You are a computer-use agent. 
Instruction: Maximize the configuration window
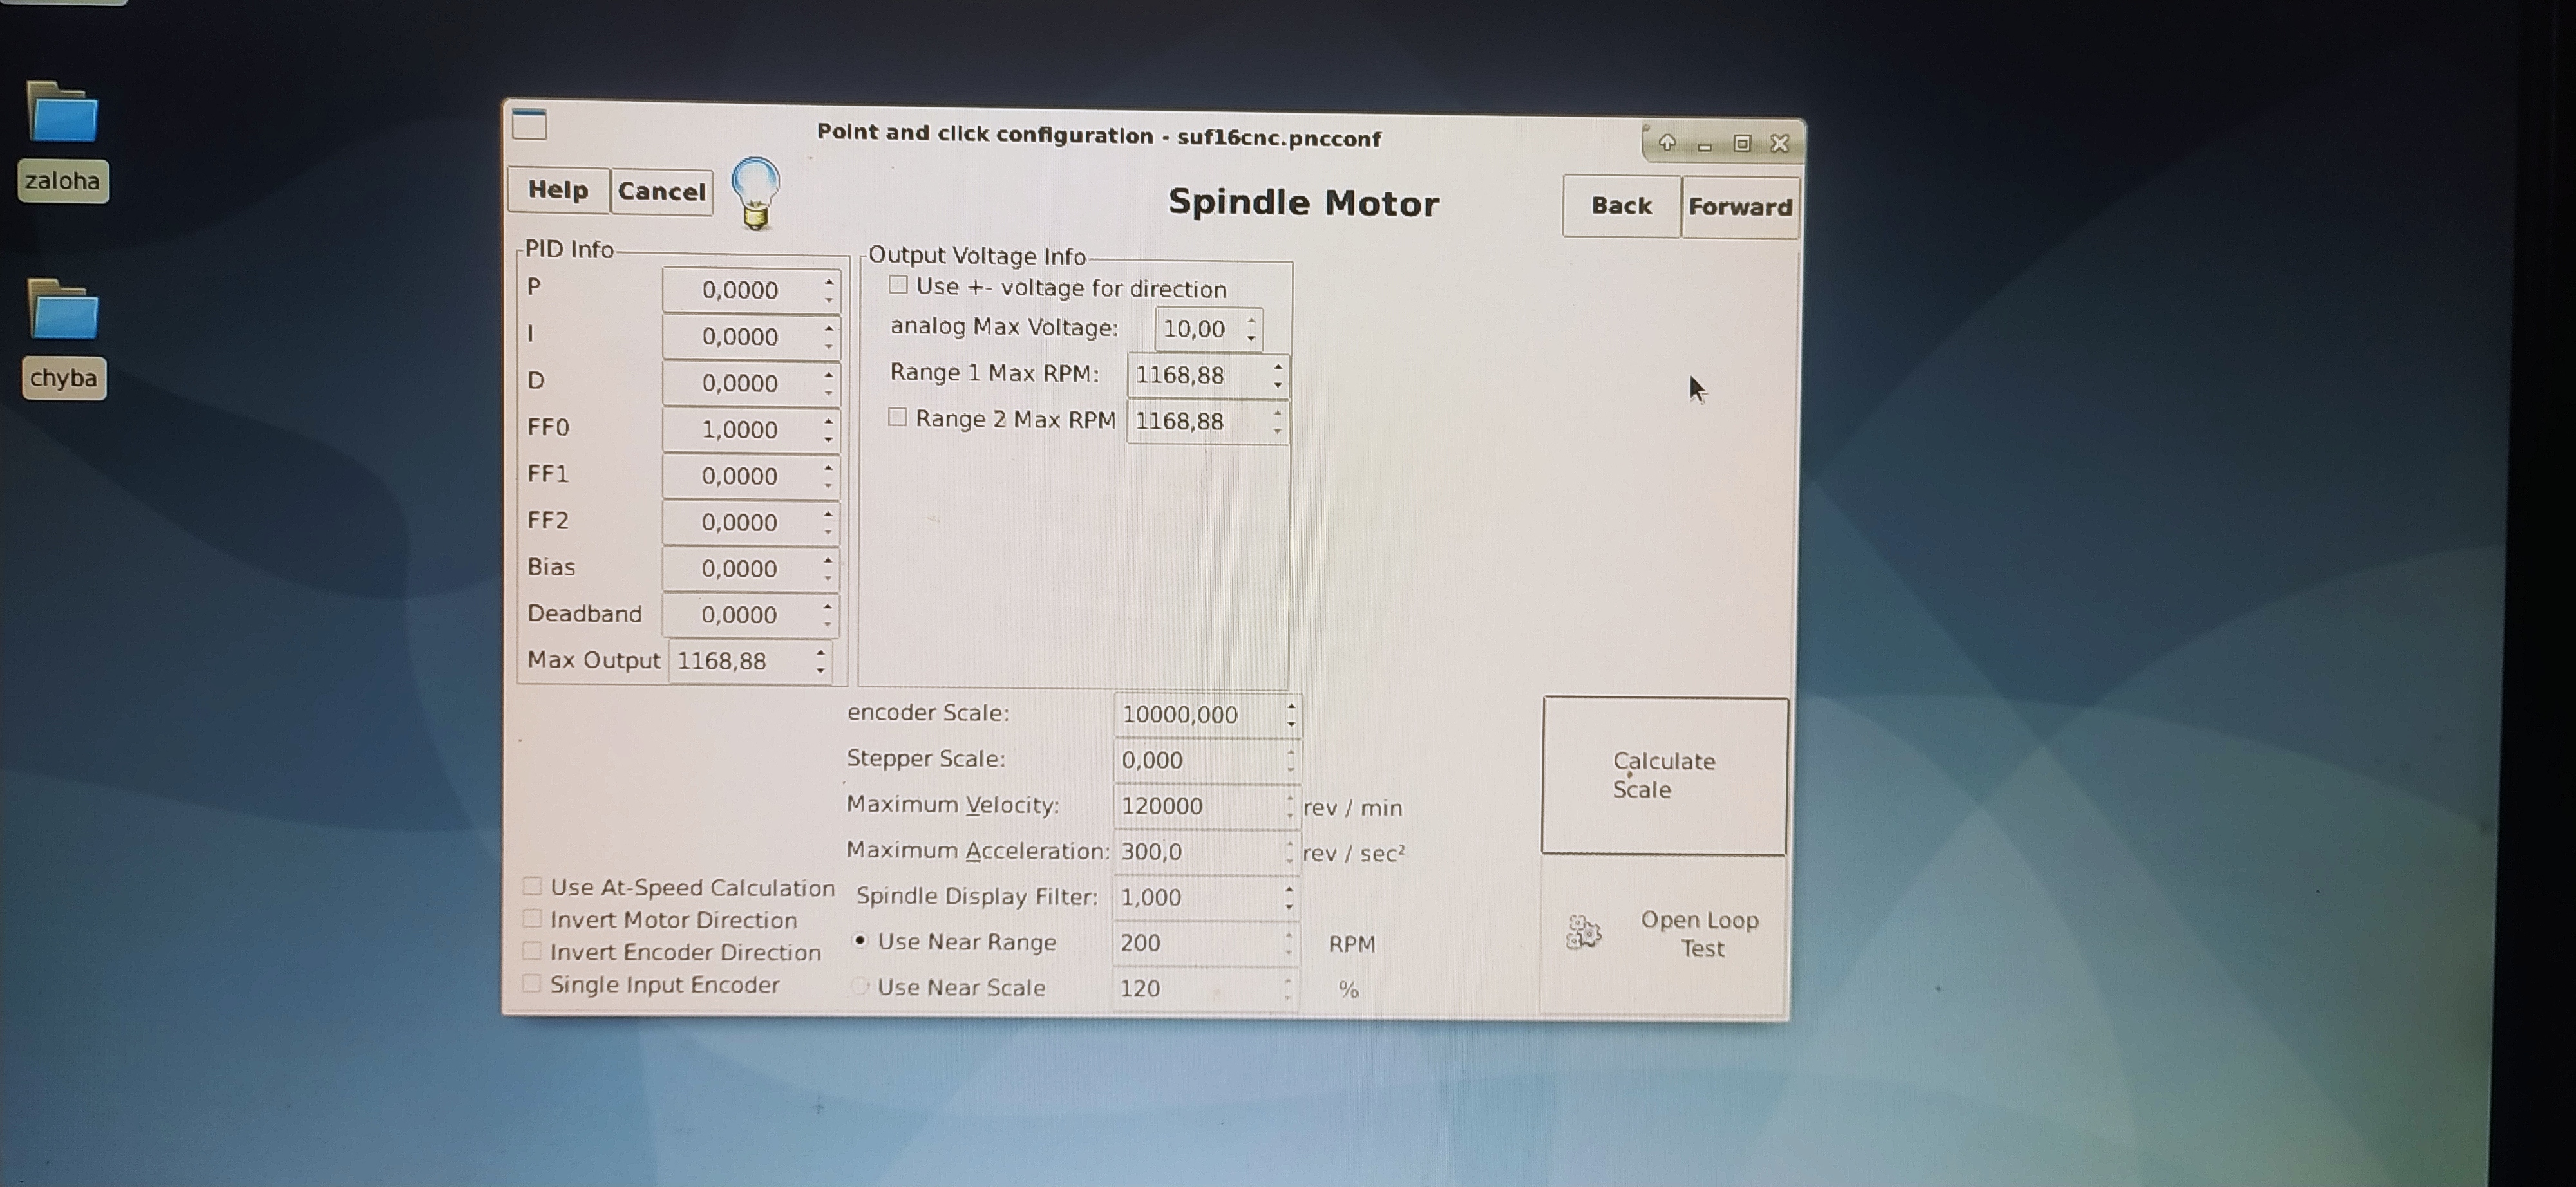(1742, 144)
